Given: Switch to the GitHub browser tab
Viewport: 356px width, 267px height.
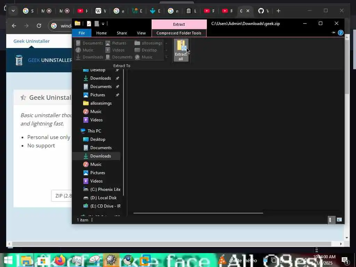Looking at the screenshot, I should (x=264, y=11).
